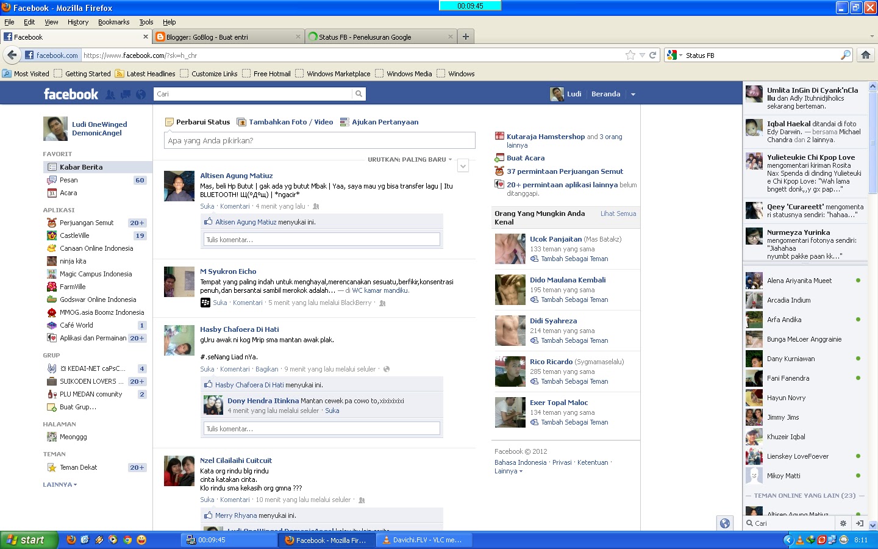This screenshot has width=878, height=549.
Task: Open the History menu
Action: [x=78, y=22]
